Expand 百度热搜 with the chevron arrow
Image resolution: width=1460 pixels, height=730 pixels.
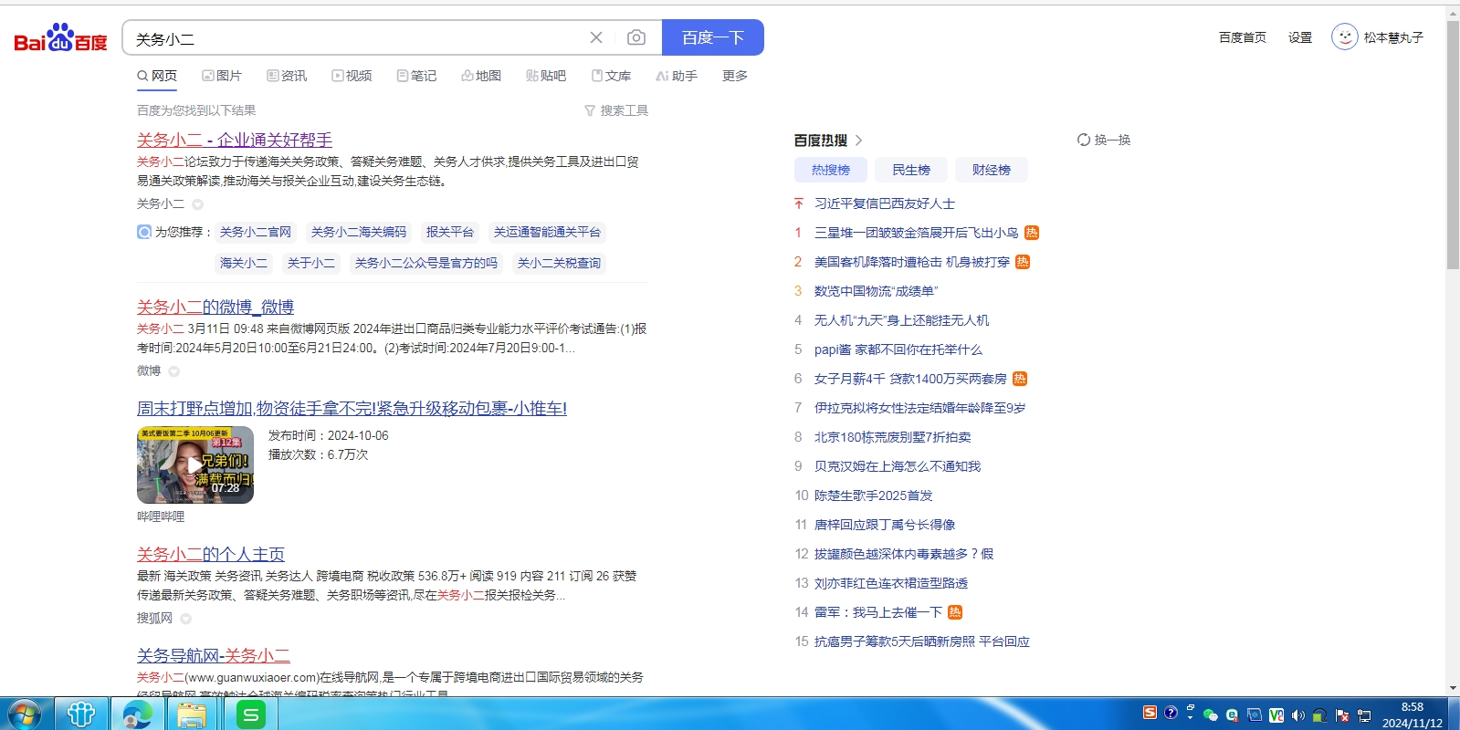click(x=858, y=140)
